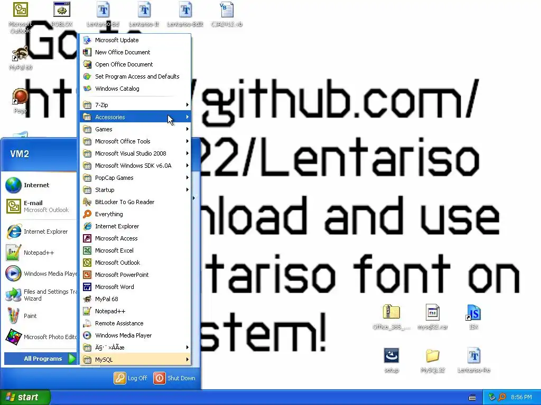Click the Microsoft Access icon
Viewport: 541px width, 405px height.
coord(87,238)
